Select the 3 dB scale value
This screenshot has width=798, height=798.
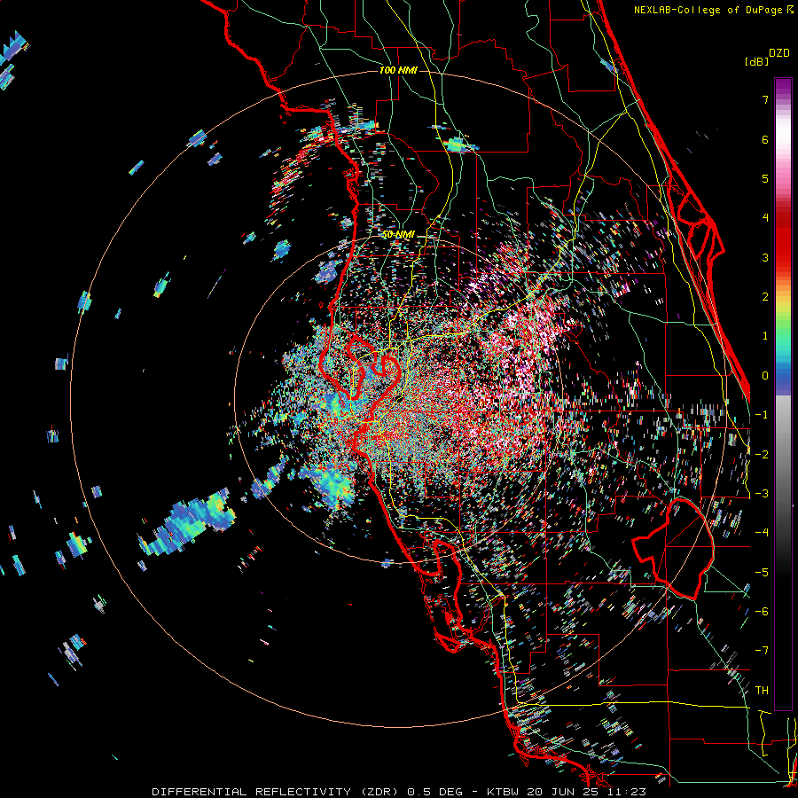tap(765, 257)
